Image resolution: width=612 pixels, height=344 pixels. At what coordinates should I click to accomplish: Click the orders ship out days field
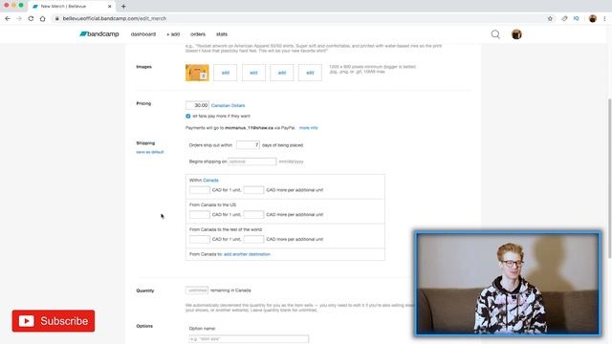pos(248,145)
